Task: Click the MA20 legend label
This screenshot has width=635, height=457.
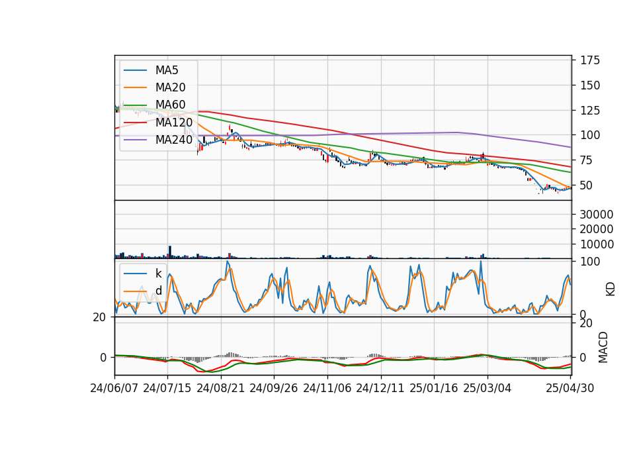Action: pos(170,87)
